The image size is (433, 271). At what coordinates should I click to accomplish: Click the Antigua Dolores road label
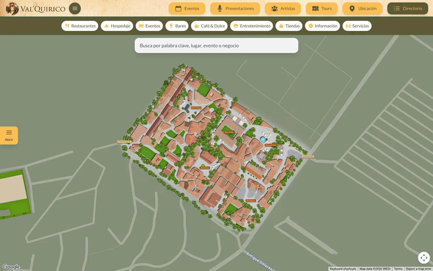[x=259, y=261]
